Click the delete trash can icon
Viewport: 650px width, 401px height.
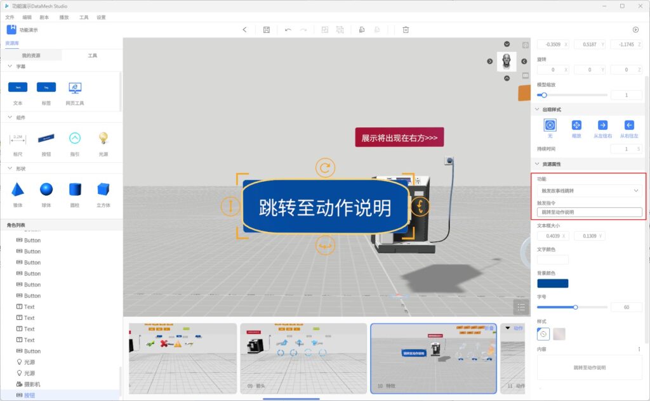[x=406, y=30]
